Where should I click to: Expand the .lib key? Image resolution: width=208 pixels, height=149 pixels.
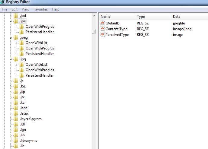[11, 135]
